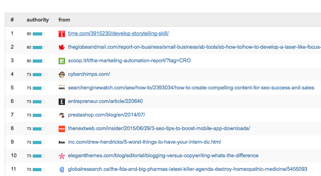Visit the searchenginewatch.com SEO content link
The height and width of the screenshot is (176, 321).
(x=191, y=88)
